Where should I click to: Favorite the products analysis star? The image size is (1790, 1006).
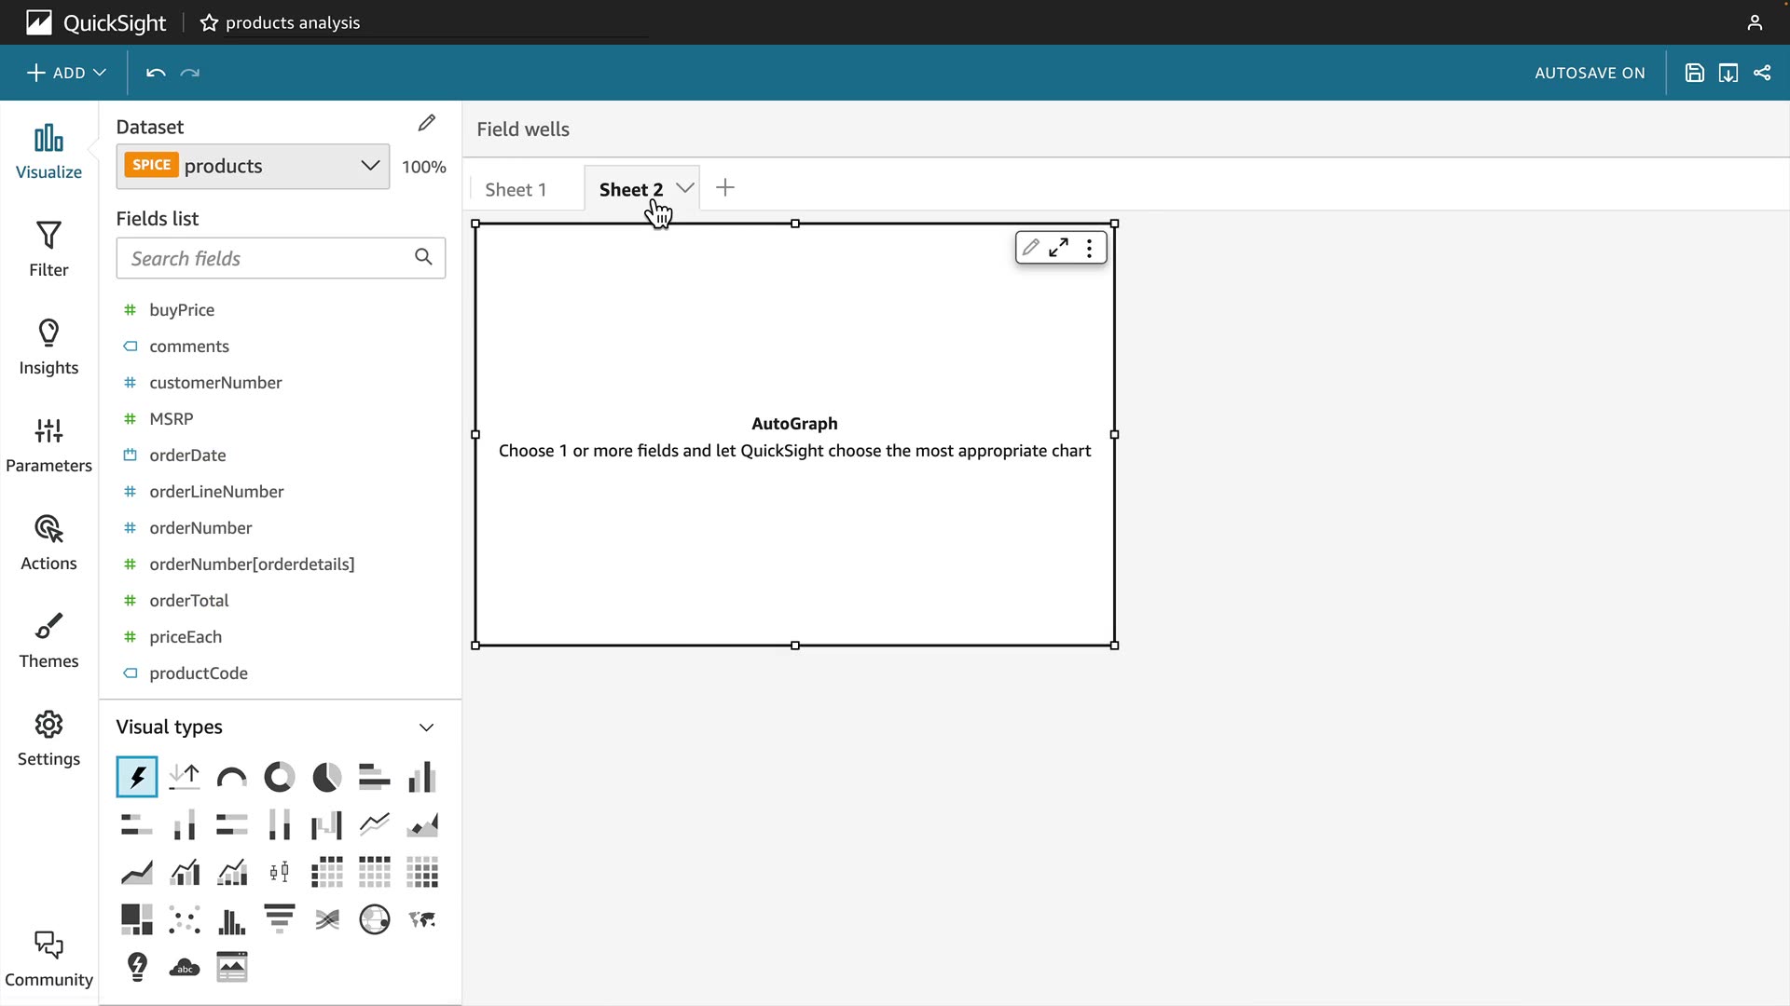pos(209,22)
